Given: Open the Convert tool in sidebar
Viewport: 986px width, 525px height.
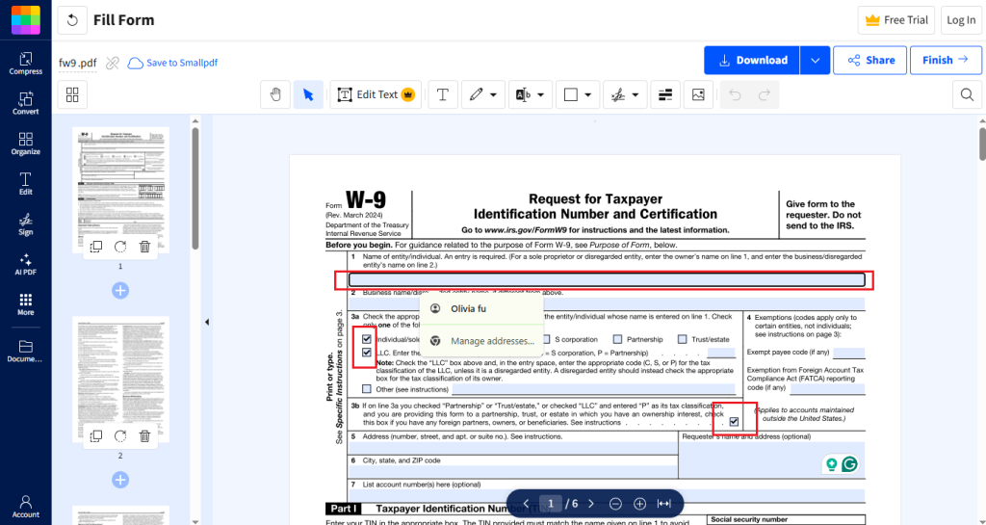Looking at the screenshot, I should (x=26, y=104).
